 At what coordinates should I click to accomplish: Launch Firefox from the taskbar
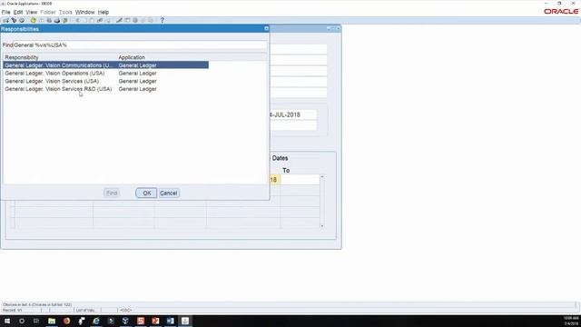point(66,321)
